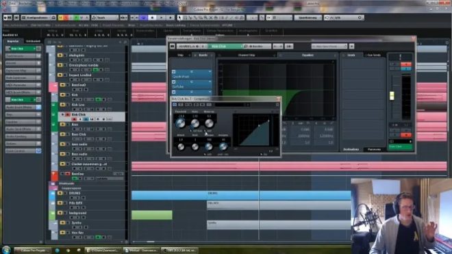The image size is (452, 254).
Task: Switch to Equalizer tab in channel settings
Action: click(x=307, y=55)
